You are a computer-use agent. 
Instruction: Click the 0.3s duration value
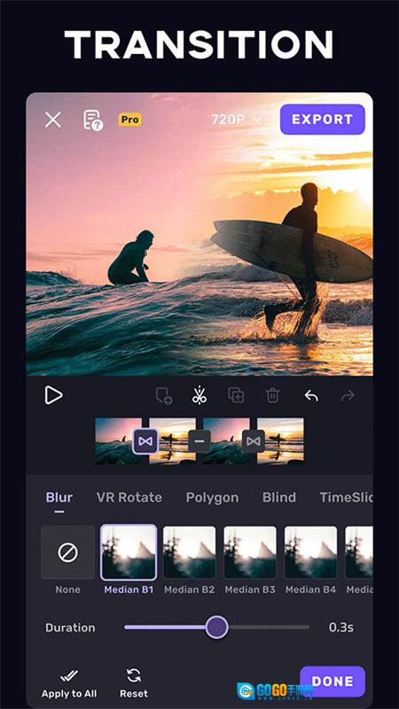(x=341, y=627)
